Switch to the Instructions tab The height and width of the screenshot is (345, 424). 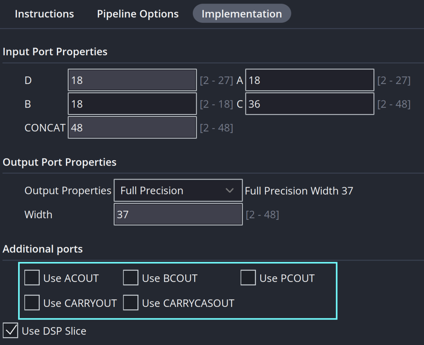tap(44, 14)
